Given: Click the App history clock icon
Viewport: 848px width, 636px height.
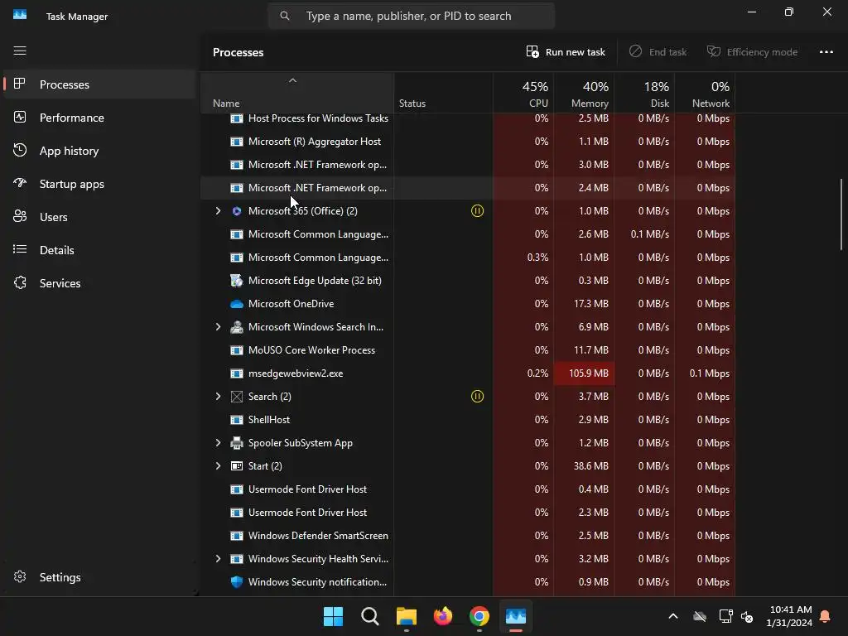Looking at the screenshot, I should point(20,151).
